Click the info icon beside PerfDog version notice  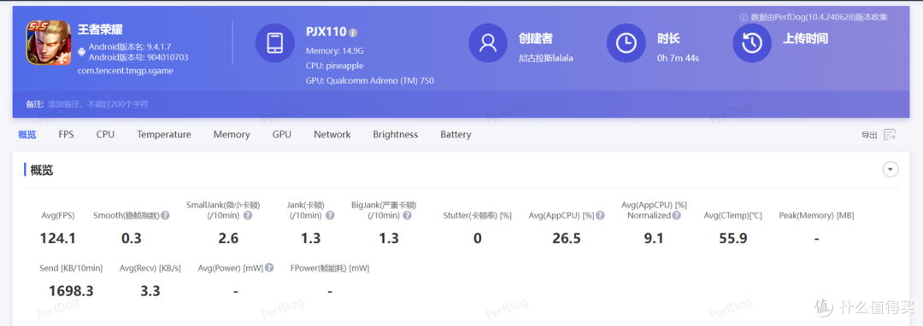click(x=744, y=18)
